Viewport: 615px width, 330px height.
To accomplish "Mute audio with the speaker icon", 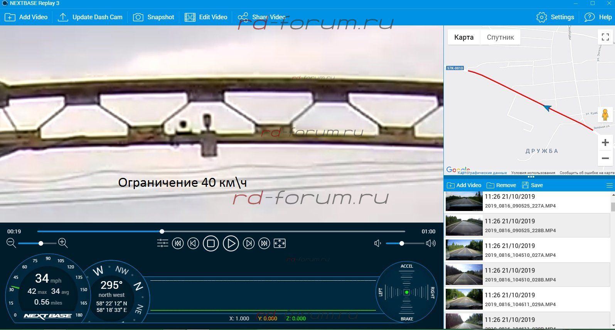I will 377,243.
